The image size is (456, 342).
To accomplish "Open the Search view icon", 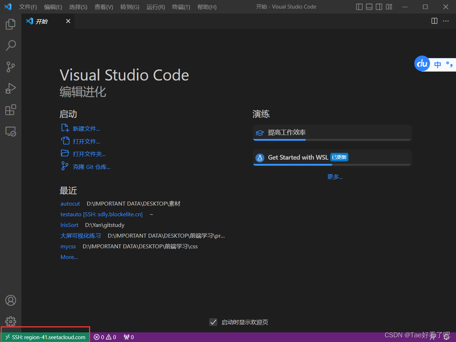I will 11,46.
